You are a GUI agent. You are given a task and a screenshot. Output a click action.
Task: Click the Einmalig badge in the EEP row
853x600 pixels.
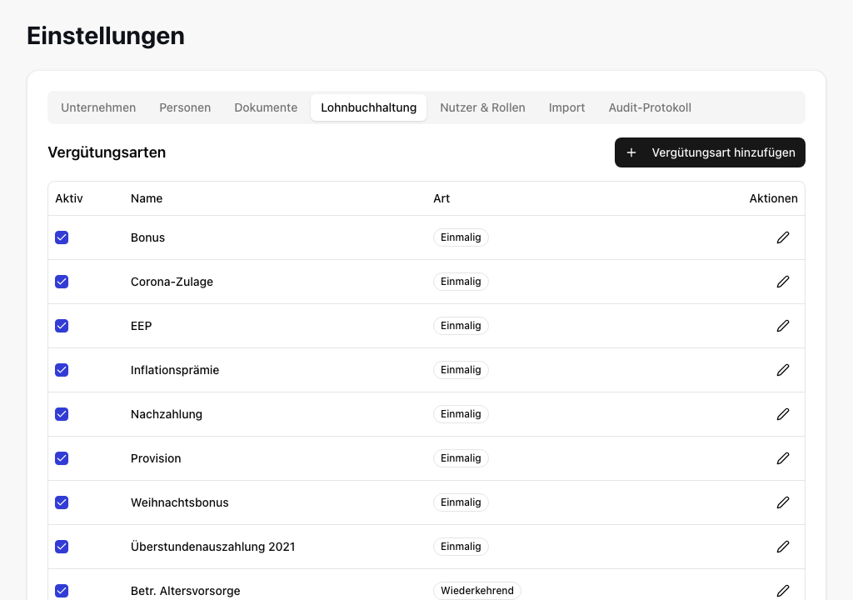click(x=461, y=326)
